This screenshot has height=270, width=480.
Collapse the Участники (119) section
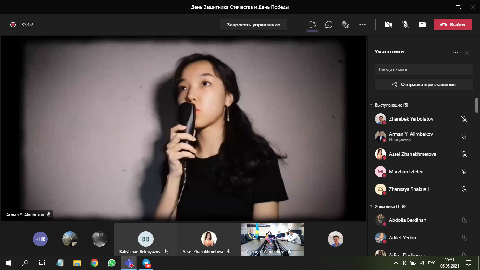[x=371, y=206]
